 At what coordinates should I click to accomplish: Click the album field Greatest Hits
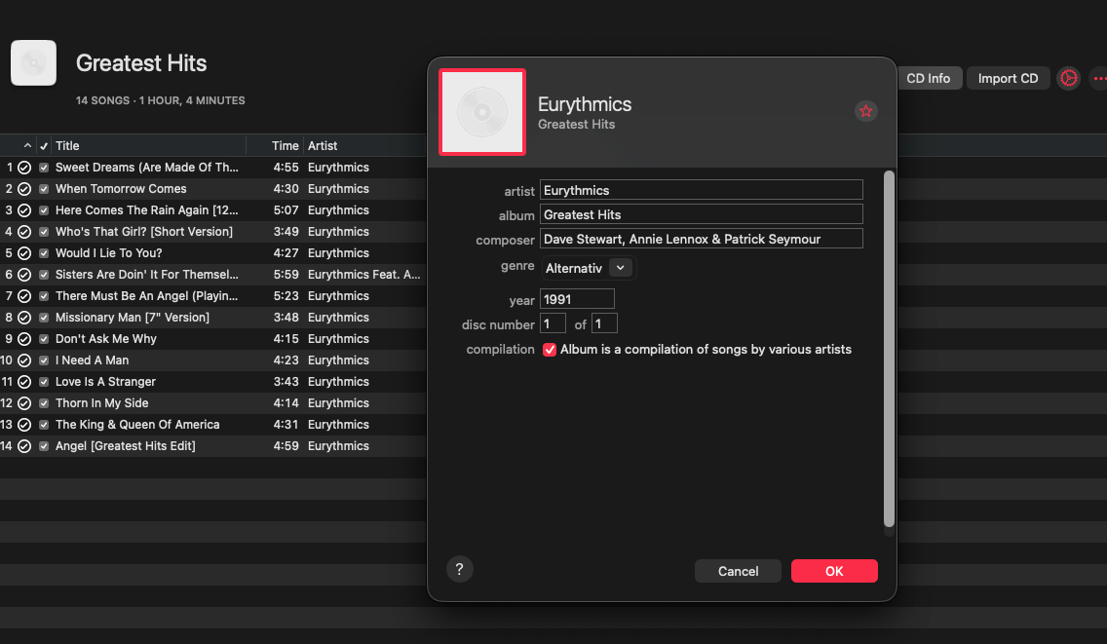click(x=701, y=214)
